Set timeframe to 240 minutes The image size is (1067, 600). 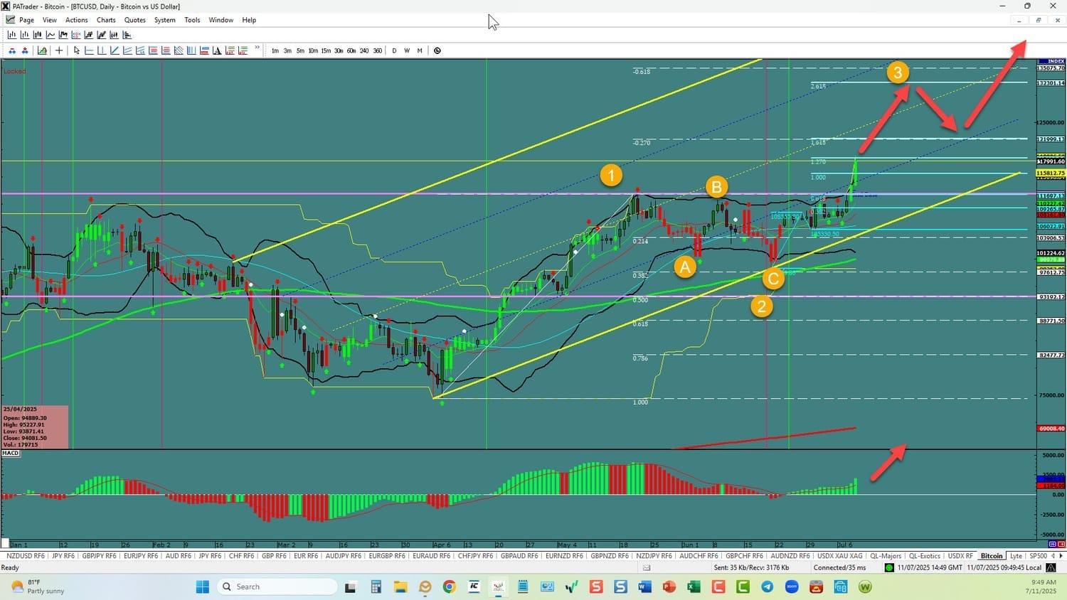(x=364, y=50)
